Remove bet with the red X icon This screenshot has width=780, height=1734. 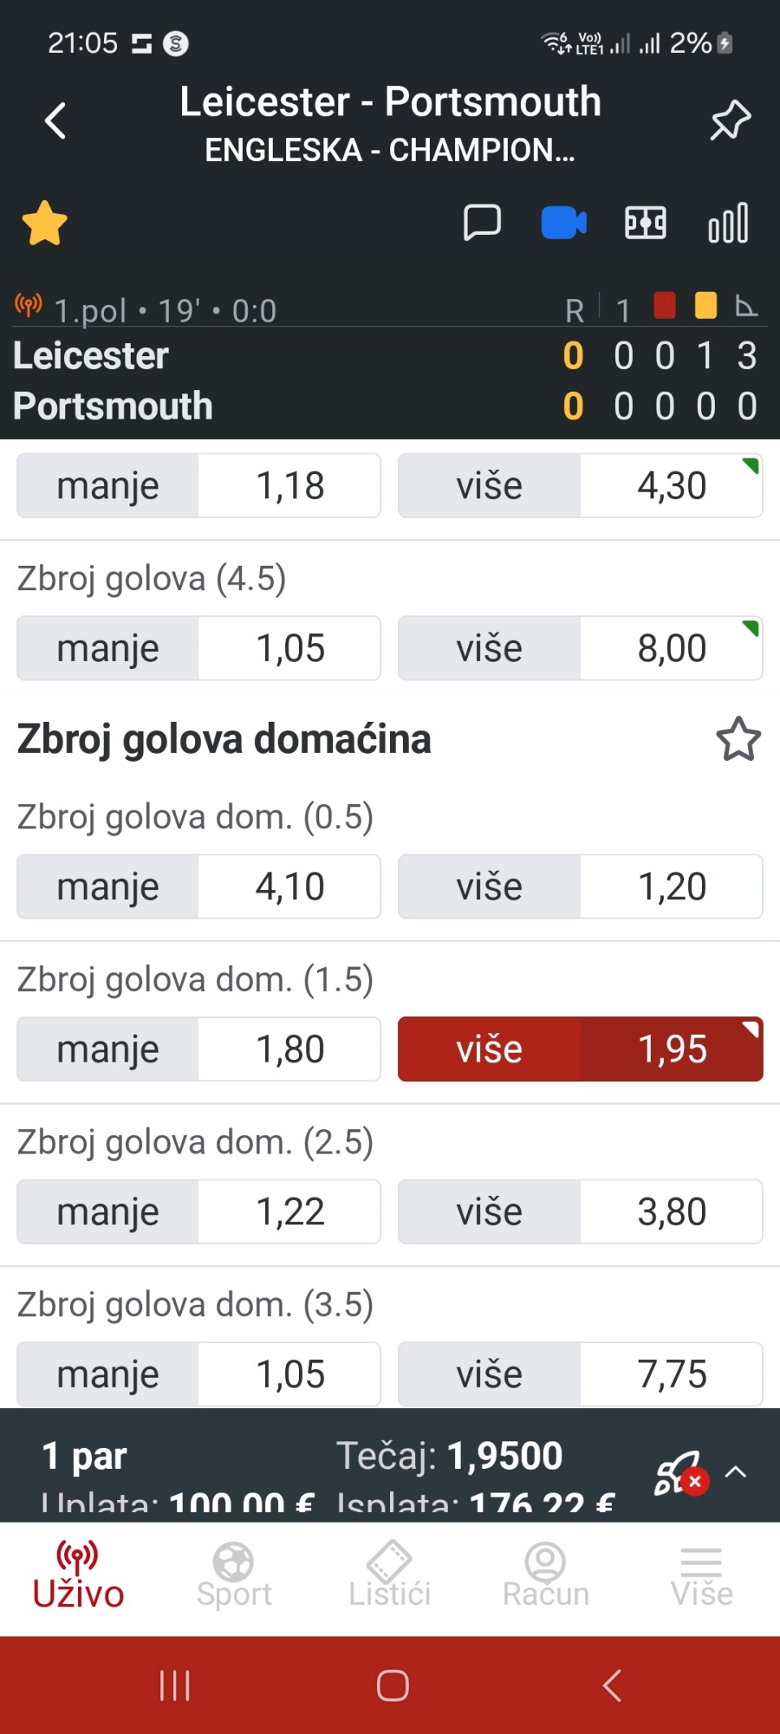(x=695, y=1481)
